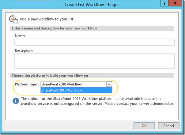Click the blue information icon
Screen dimensions: 185x135
(16, 101)
